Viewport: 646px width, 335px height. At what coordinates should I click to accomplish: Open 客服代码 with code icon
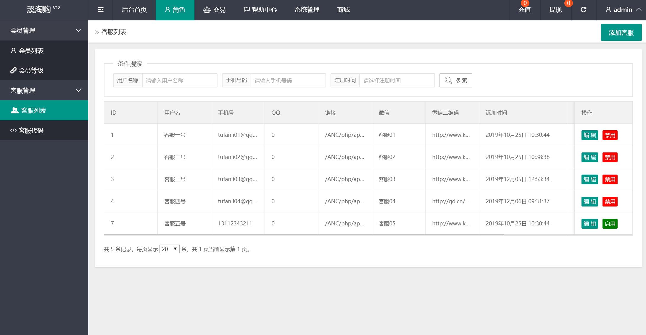31,130
